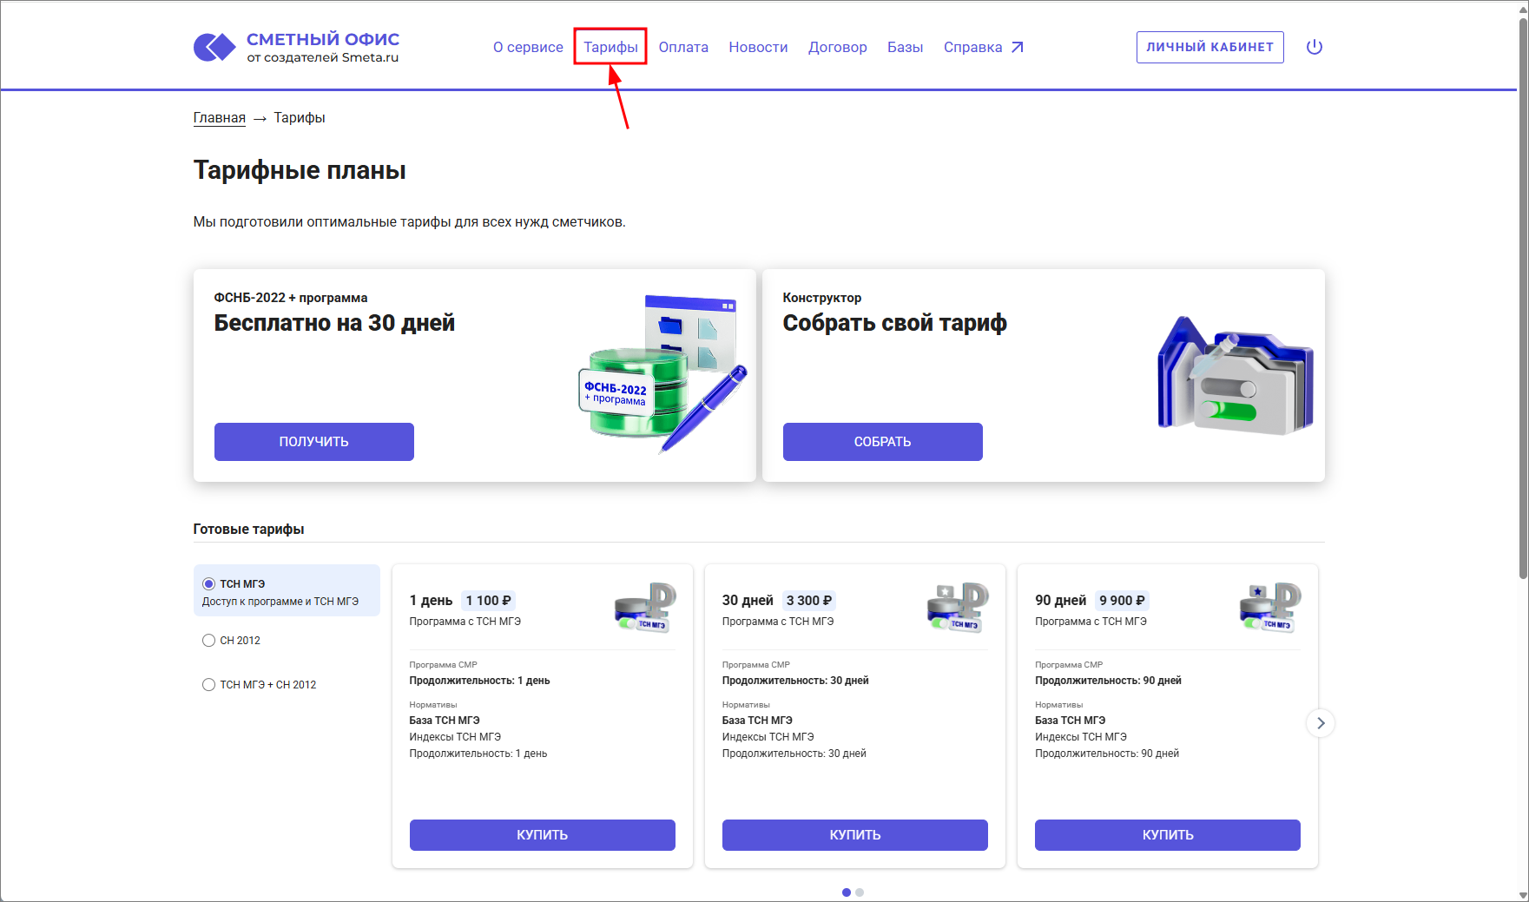Select the СН 2012 radio option
This screenshot has width=1529, height=902.
pyautogui.click(x=208, y=641)
